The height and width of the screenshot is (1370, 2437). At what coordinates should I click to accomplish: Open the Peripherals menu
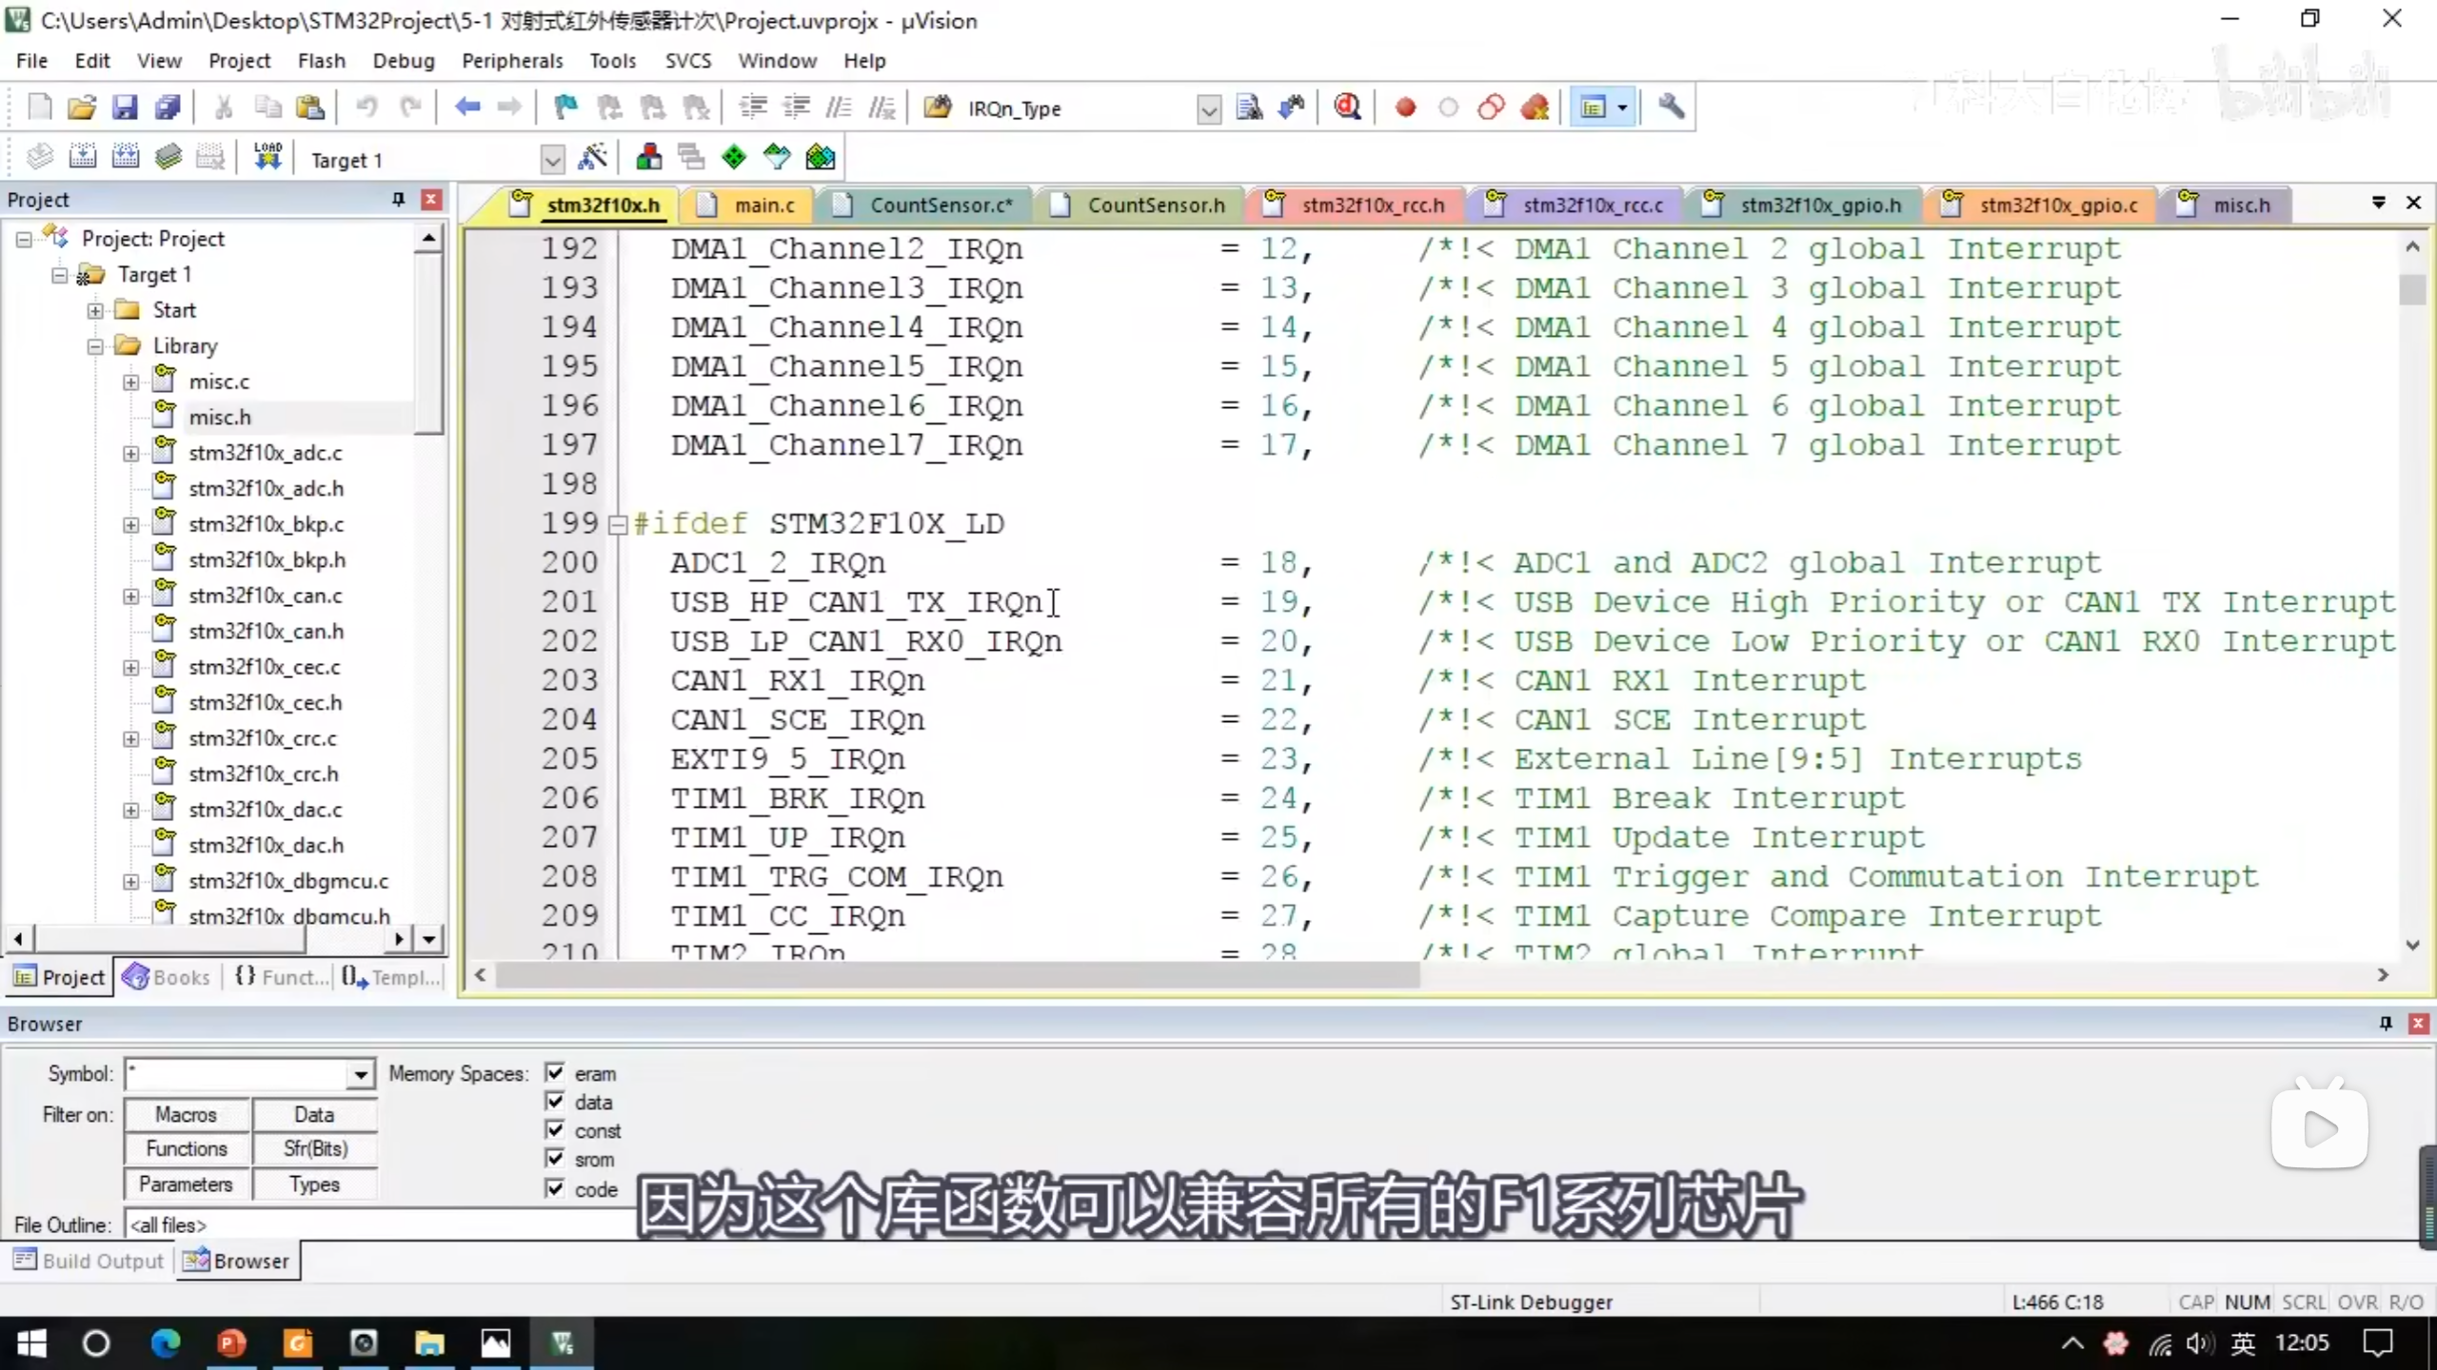pyautogui.click(x=512, y=61)
